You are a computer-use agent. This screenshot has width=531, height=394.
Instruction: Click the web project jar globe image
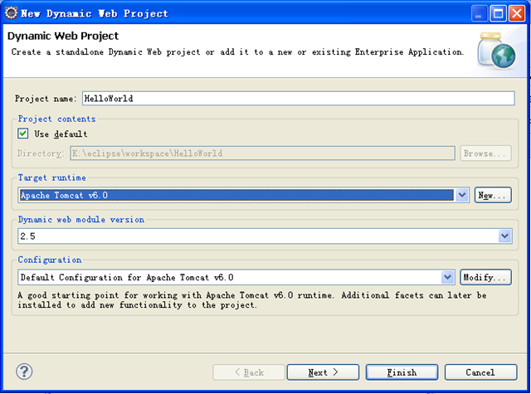click(497, 51)
